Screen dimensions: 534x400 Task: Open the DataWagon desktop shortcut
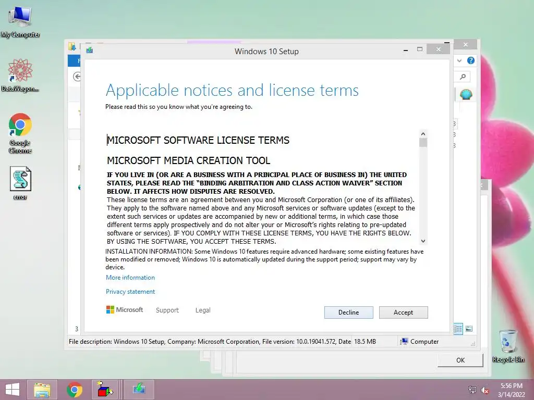click(20, 75)
